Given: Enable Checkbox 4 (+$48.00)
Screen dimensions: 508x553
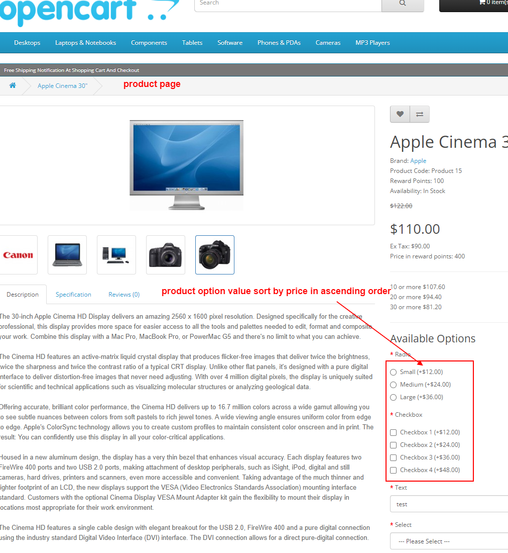Looking at the screenshot, I should coord(393,470).
